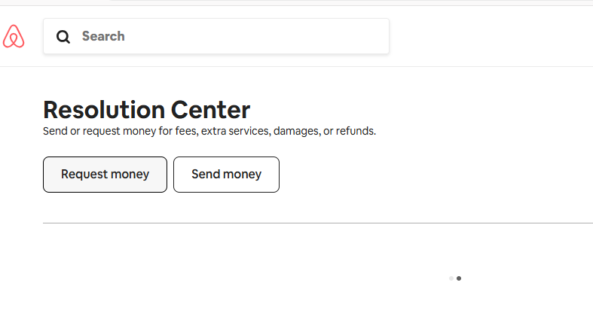The height and width of the screenshot is (310, 593).
Task: Select the light gray loading dot
Action: point(451,278)
